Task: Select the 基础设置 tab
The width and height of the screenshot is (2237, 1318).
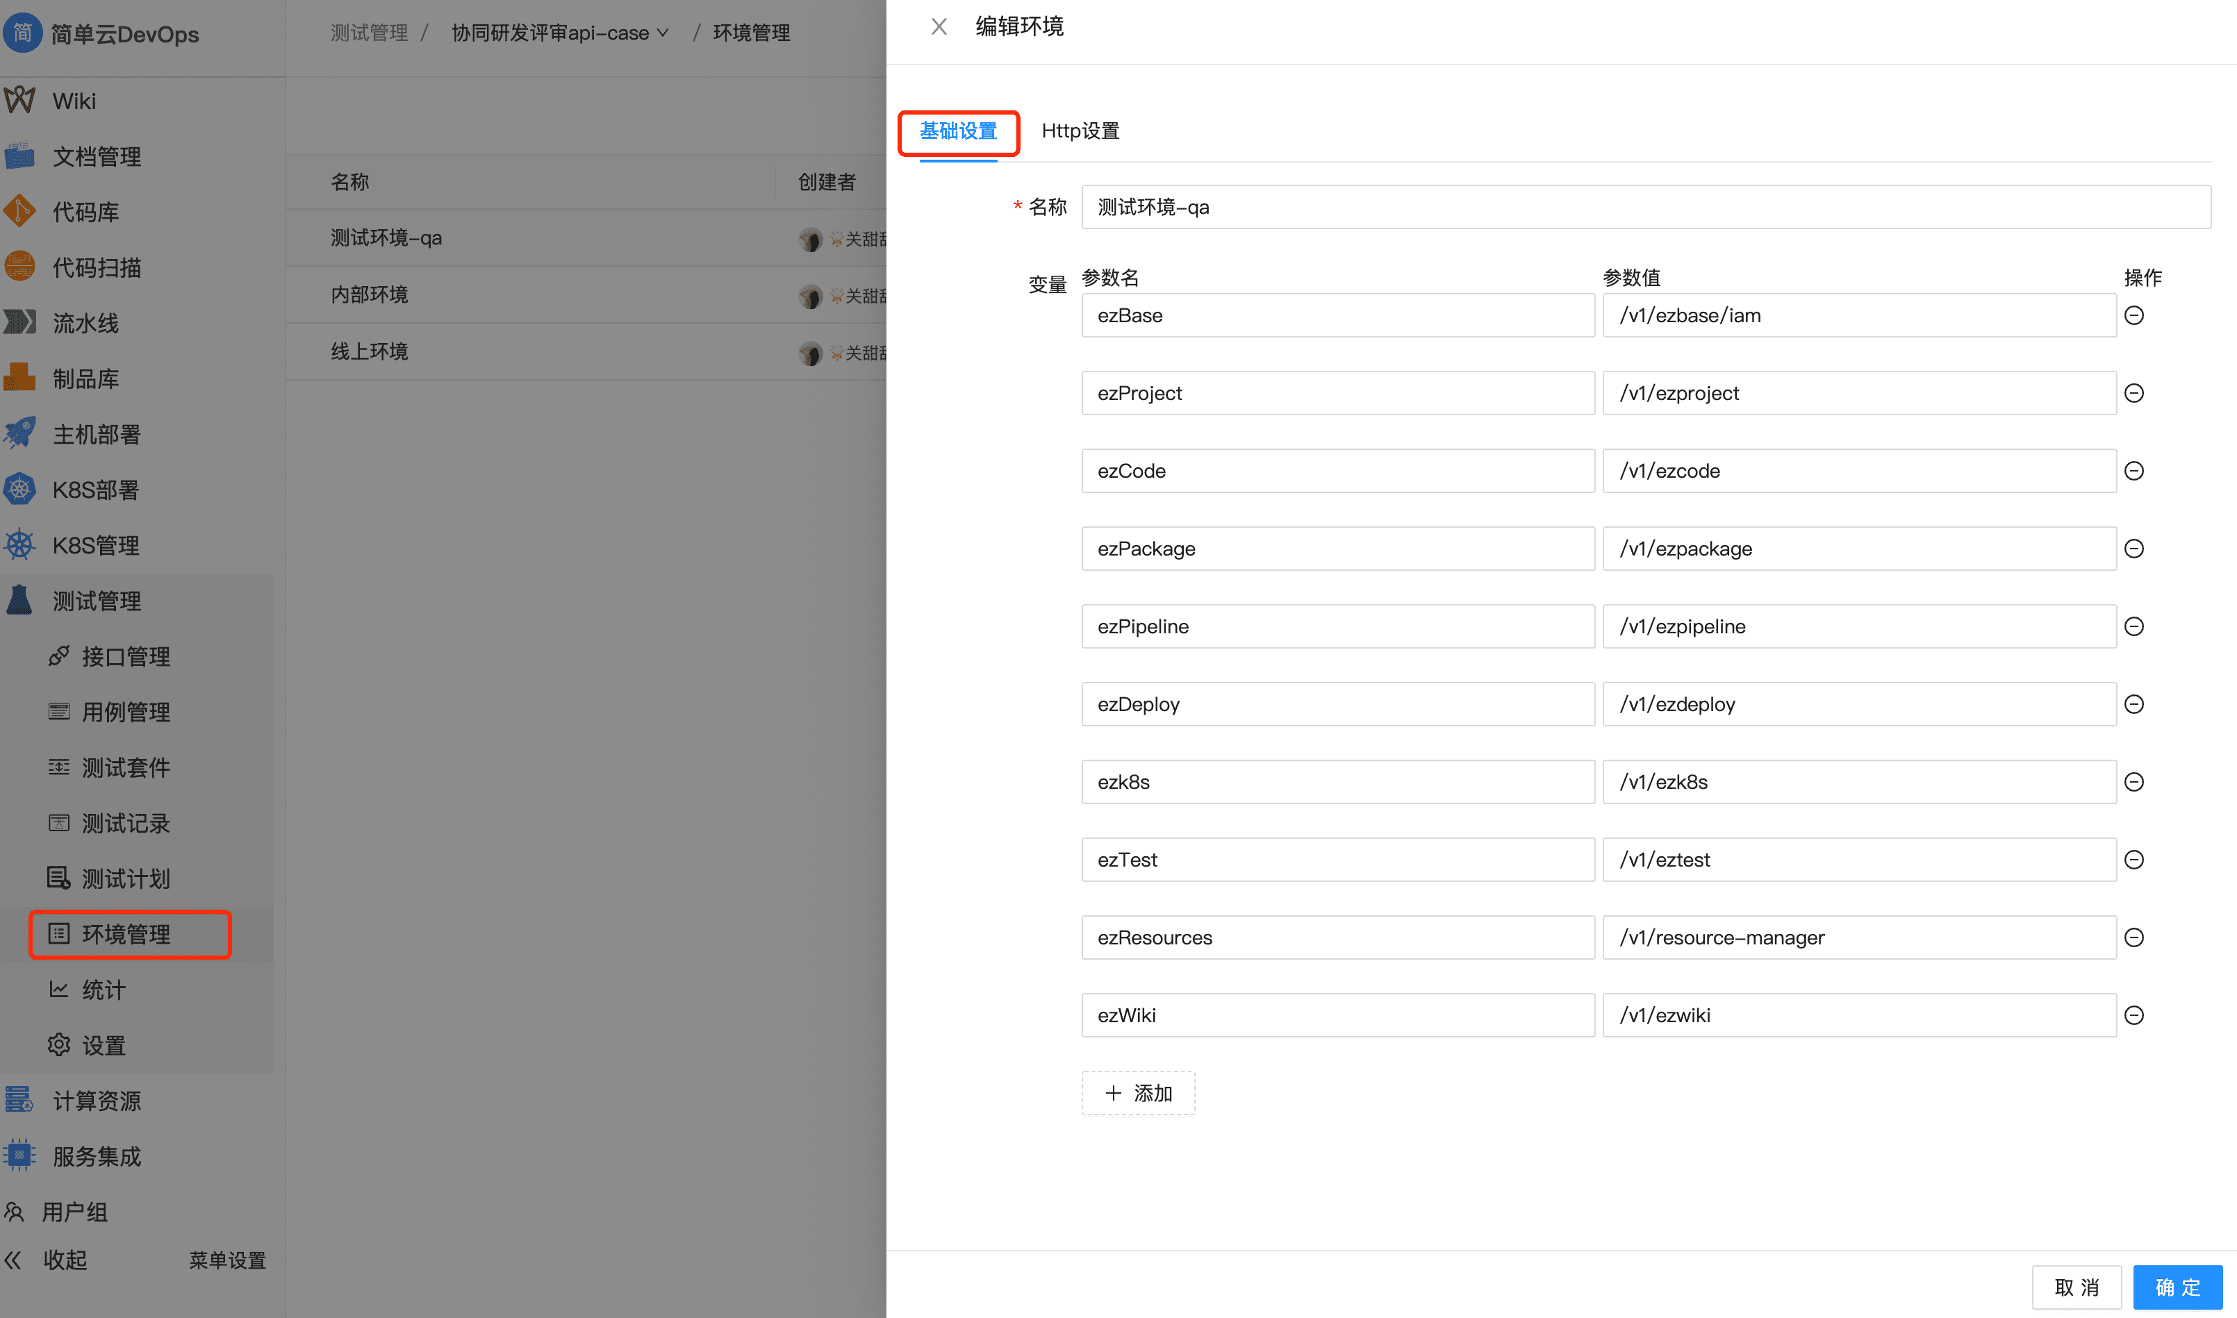Action: [x=958, y=131]
